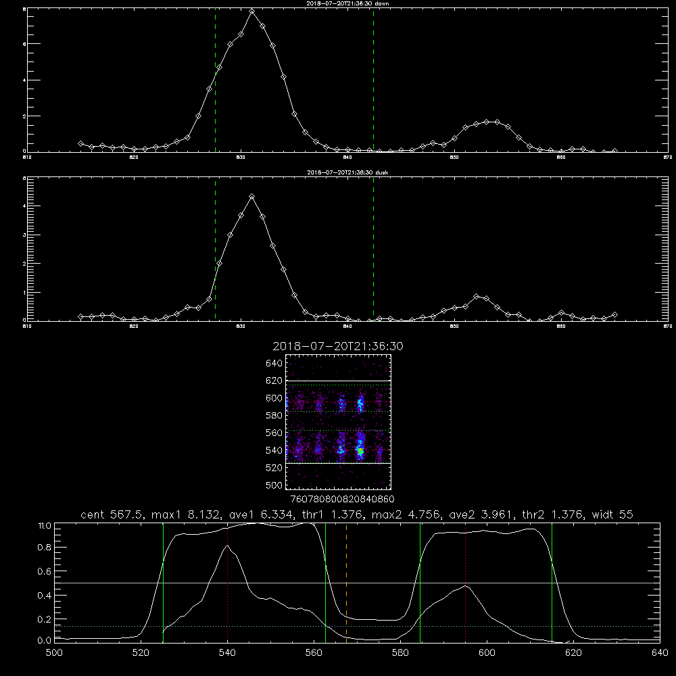Image resolution: width=676 pixels, height=676 pixels.
Task: Select the 'ave2 3.961' value in stats line
Action: (x=479, y=514)
